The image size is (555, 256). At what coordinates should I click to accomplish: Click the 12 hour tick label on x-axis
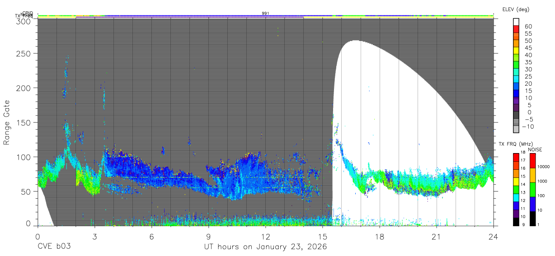(x=266, y=236)
